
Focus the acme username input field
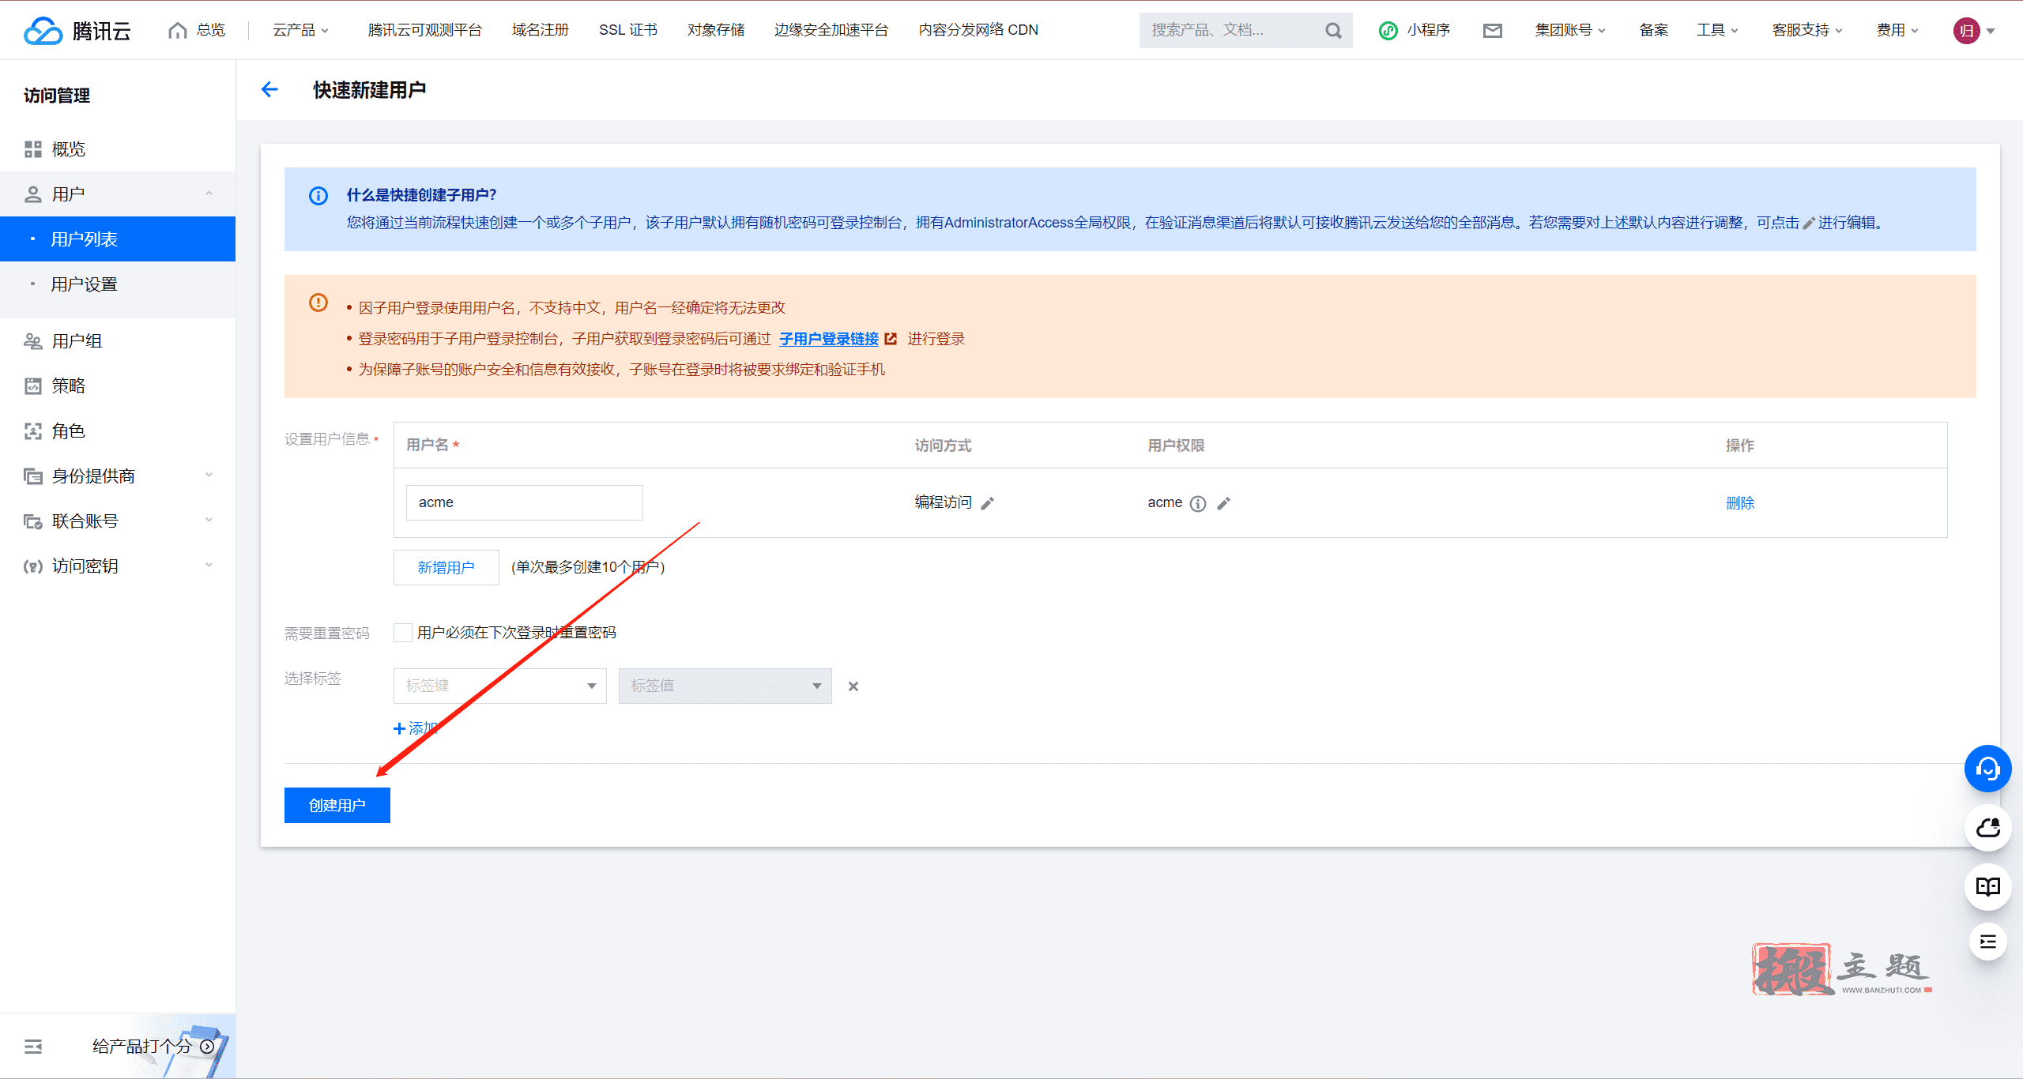525,502
